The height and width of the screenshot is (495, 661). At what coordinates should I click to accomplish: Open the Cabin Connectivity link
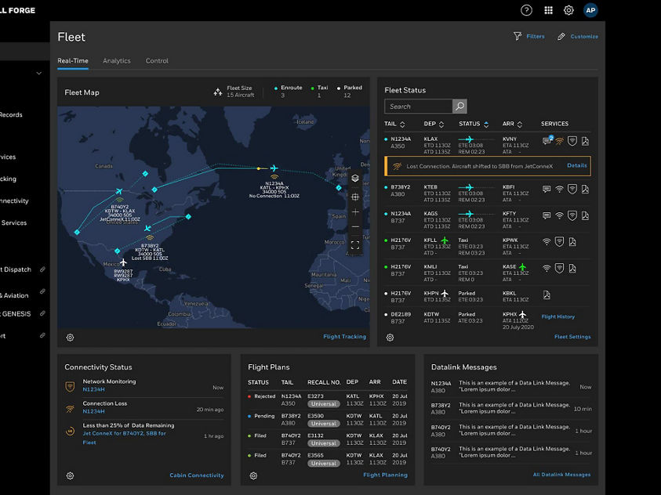click(x=197, y=475)
